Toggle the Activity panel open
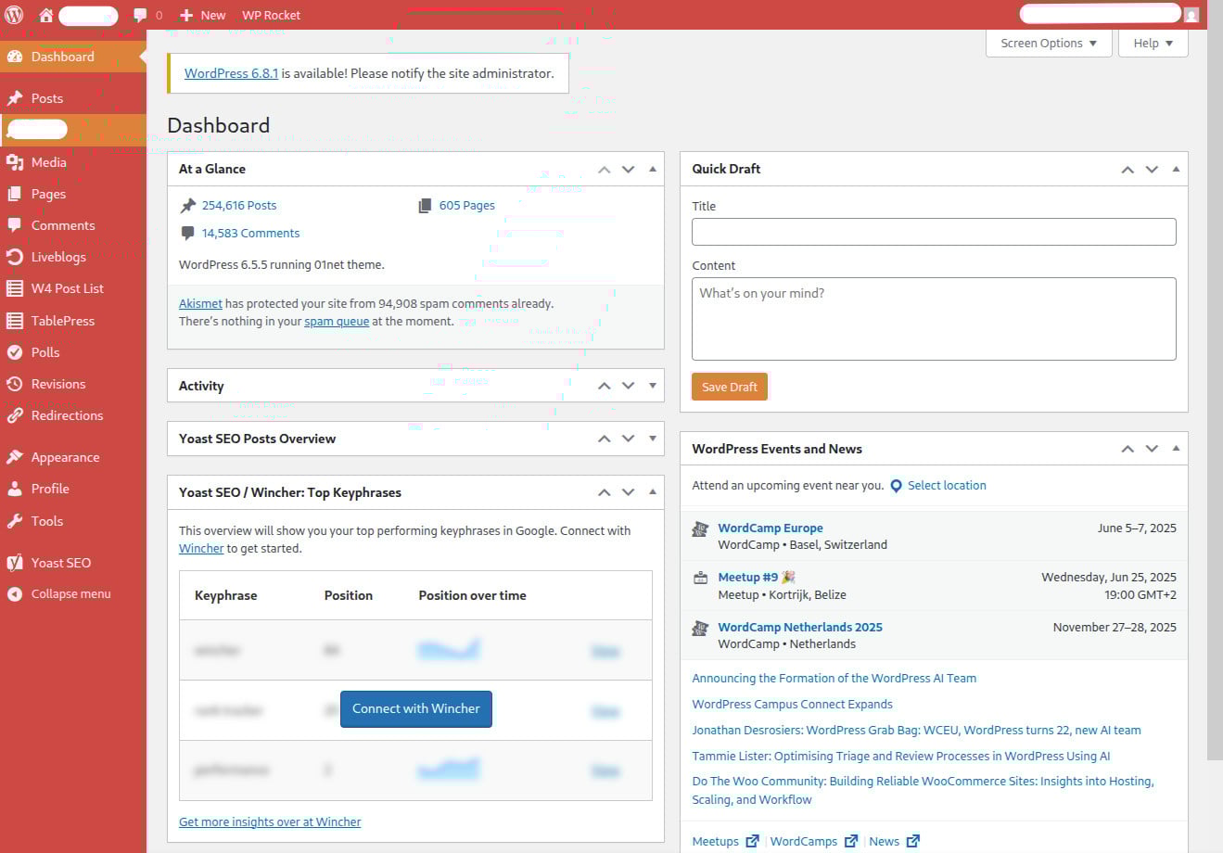The image size is (1223, 853). [x=653, y=386]
